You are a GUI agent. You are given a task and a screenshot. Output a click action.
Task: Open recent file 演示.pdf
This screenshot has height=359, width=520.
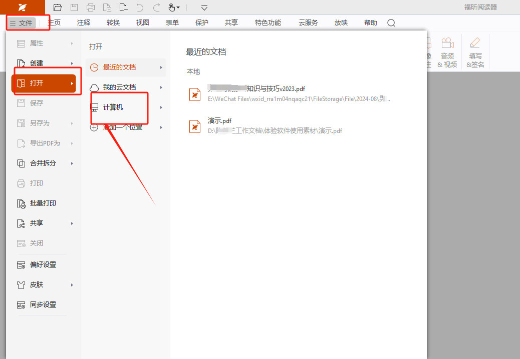[x=220, y=121]
